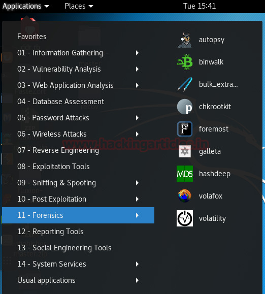The image size is (265, 294).
Task: Open 06 - Wireless Attacks category
Action: 78,134
